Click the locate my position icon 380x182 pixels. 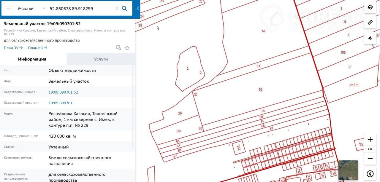(370, 38)
